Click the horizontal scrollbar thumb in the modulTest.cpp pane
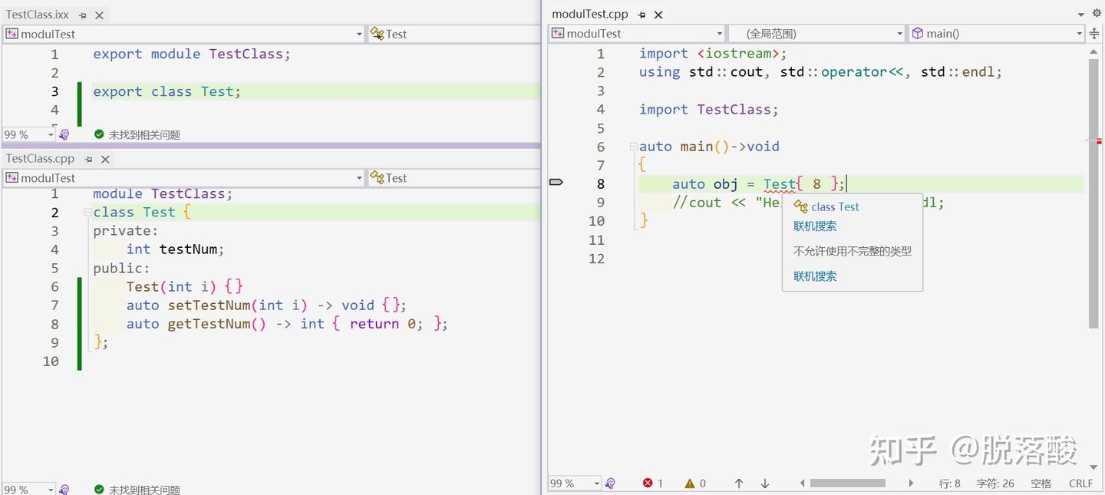1105x495 pixels. tap(848, 483)
